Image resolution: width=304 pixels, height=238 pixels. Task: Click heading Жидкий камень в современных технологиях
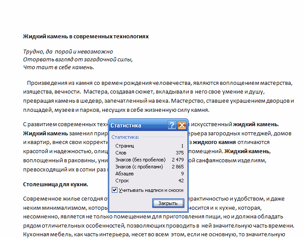(x=86, y=37)
